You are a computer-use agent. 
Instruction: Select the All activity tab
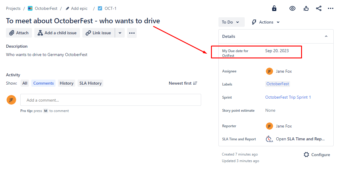click(25, 83)
